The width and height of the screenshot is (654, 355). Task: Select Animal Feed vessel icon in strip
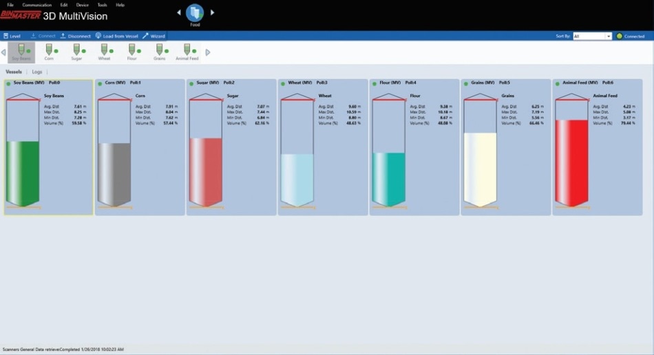(187, 52)
